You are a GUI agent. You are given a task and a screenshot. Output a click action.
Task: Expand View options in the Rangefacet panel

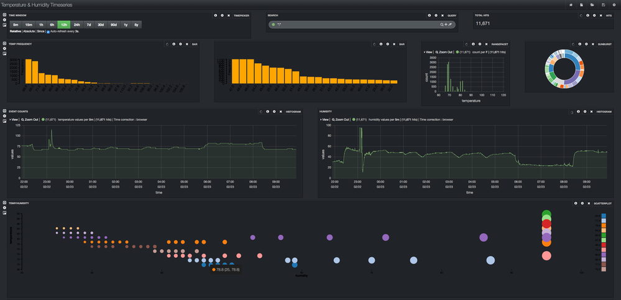pyautogui.click(x=428, y=52)
